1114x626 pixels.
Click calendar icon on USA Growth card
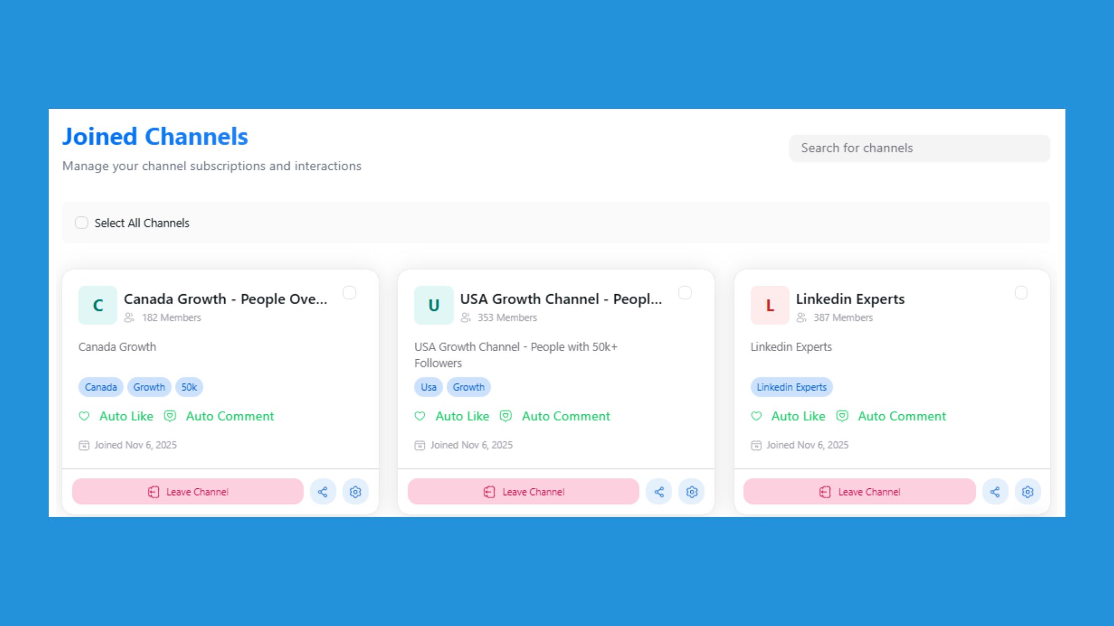(x=420, y=445)
